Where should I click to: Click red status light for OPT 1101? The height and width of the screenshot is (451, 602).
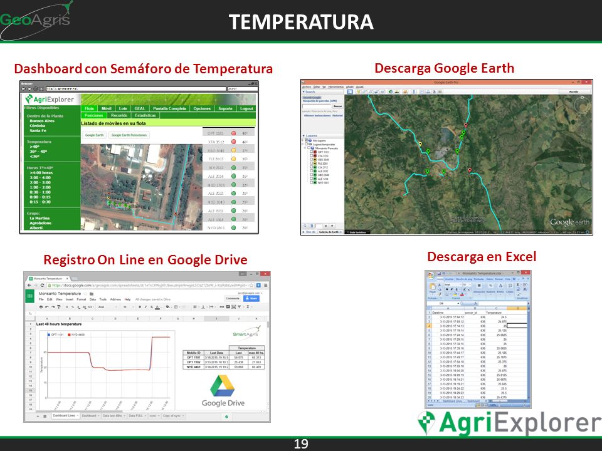click(233, 133)
